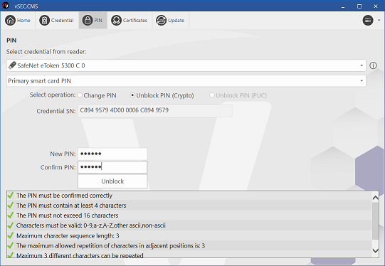The image size is (385, 266).
Task: Click the eToken device icon in reader box
Action: [12, 65]
